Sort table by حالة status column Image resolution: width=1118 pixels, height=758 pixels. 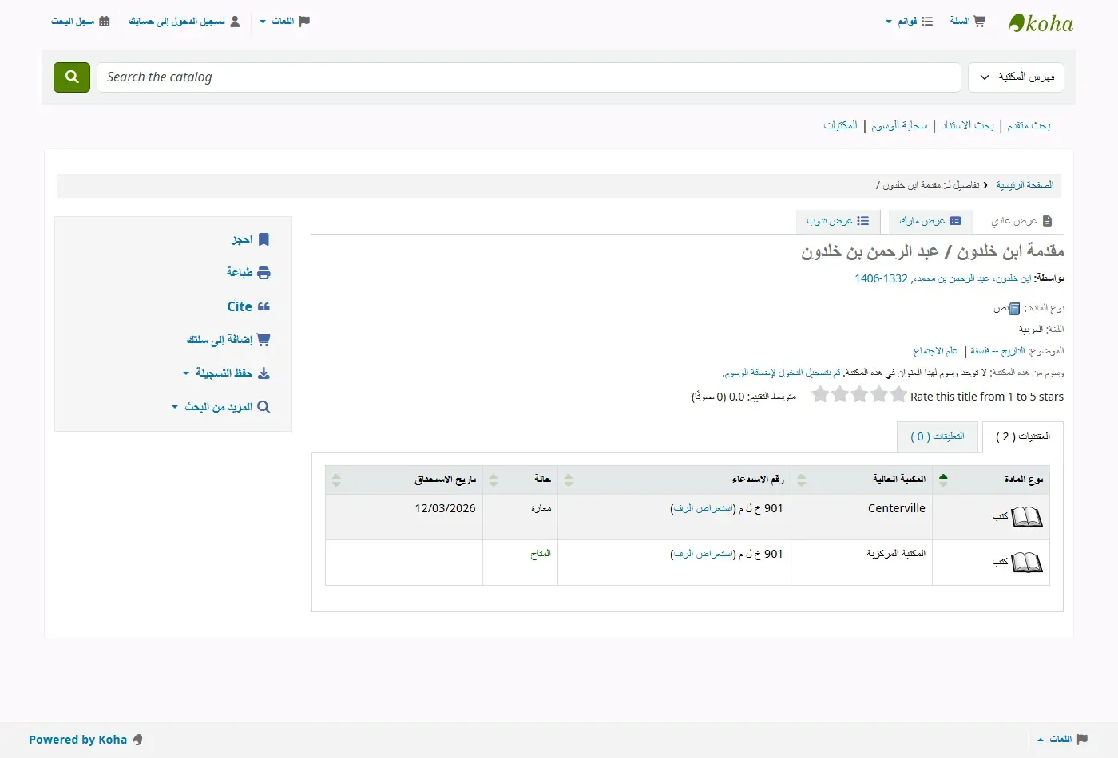click(x=521, y=480)
